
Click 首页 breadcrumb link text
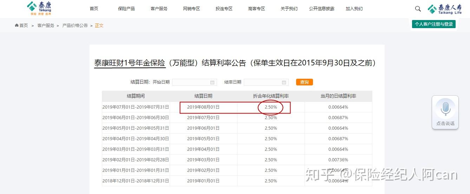pyautogui.click(x=24, y=26)
